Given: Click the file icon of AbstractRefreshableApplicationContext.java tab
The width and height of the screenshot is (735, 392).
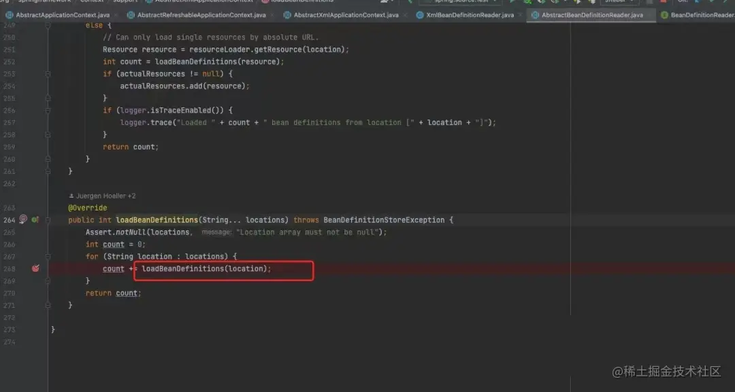Looking at the screenshot, I should 131,15.
